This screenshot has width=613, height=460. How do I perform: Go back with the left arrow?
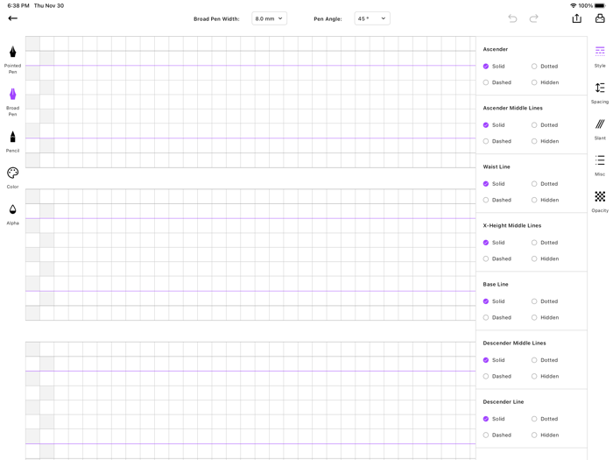click(12, 18)
